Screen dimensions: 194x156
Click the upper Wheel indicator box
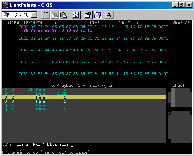pyautogui.click(x=180, y=97)
